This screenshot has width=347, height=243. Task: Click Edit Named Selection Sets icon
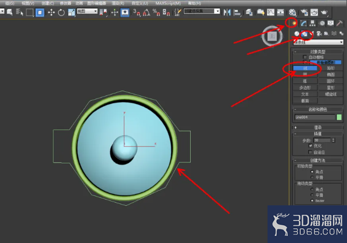coord(177,12)
